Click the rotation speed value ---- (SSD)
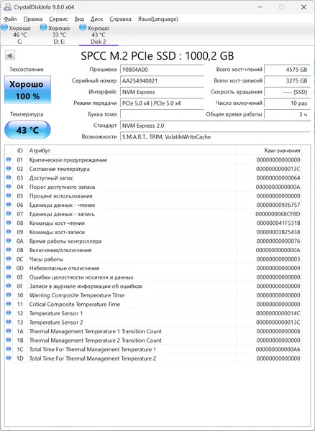Screen dimensions: 315x431 [287, 92]
